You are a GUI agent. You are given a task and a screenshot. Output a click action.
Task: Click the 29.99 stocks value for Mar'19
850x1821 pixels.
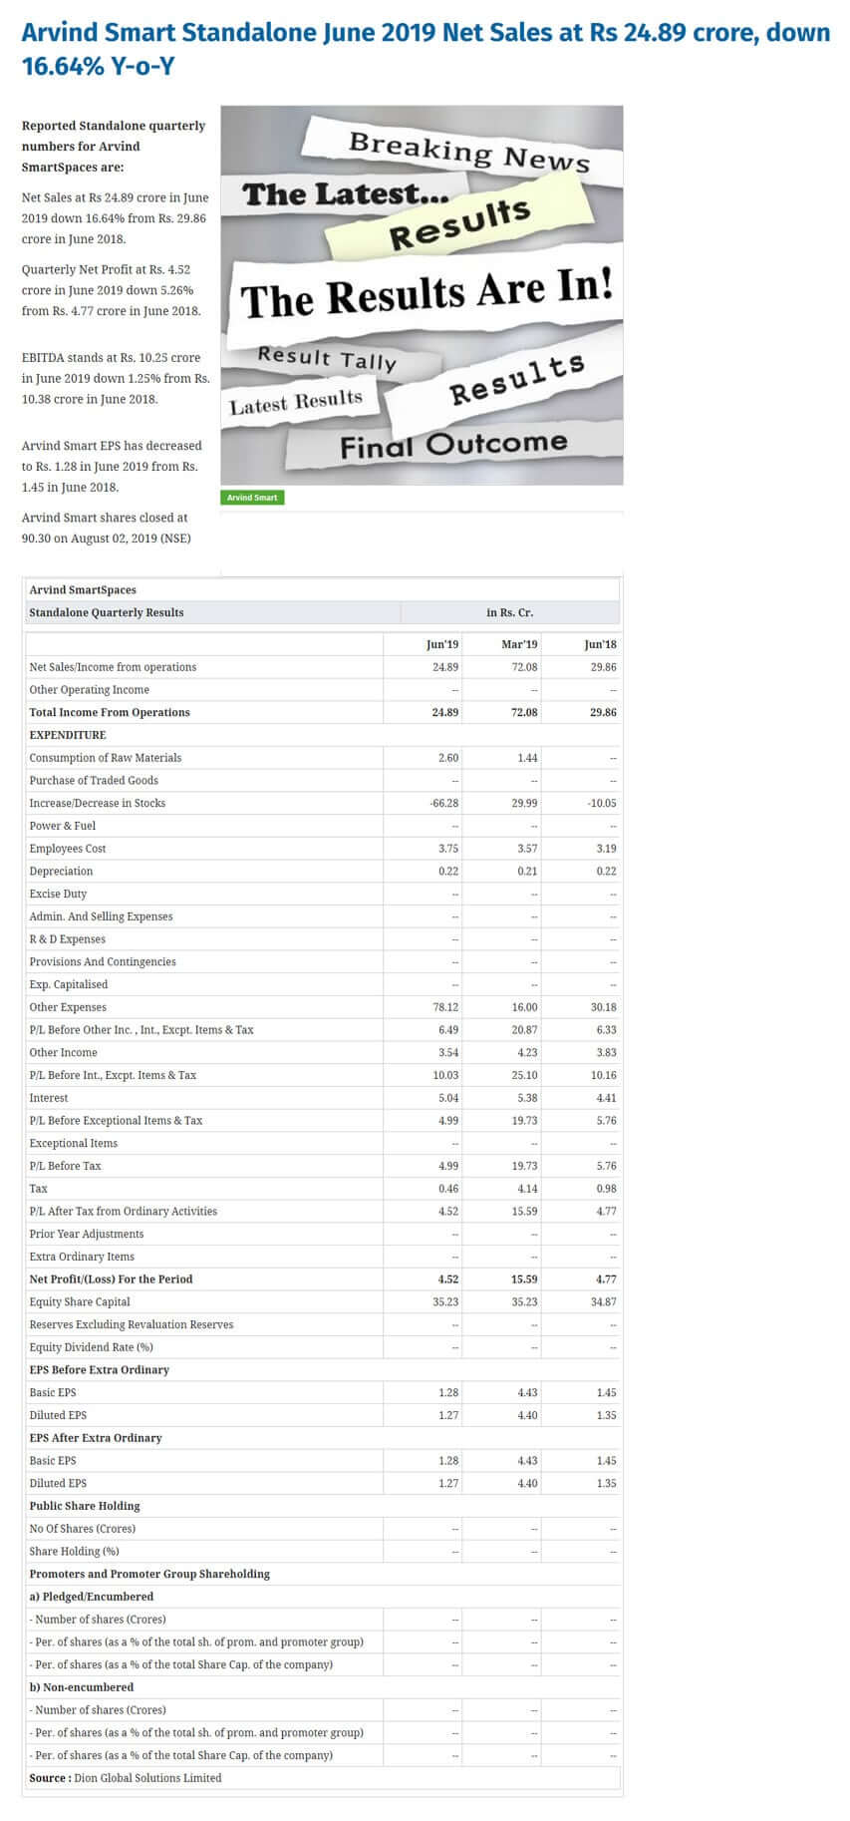pyautogui.click(x=524, y=803)
